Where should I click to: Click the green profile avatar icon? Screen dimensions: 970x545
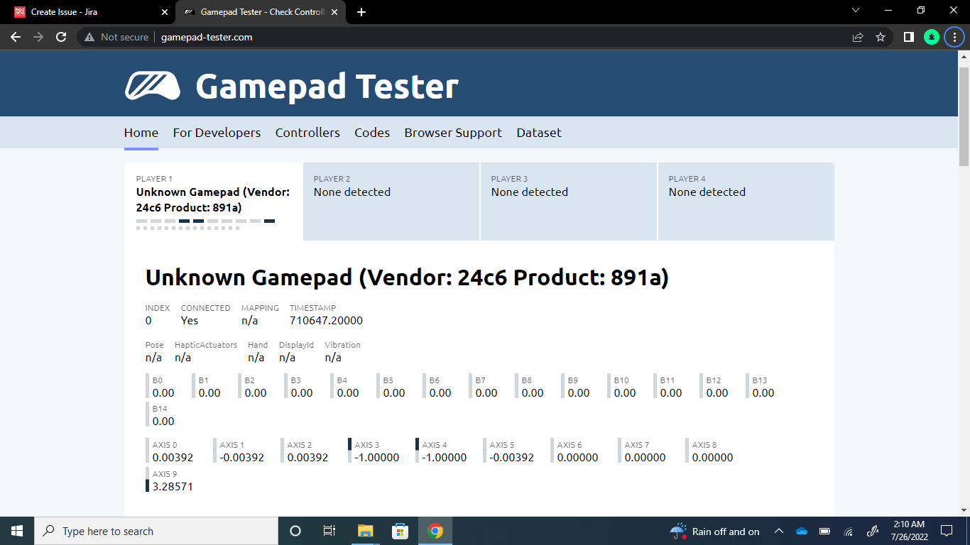[x=932, y=37]
